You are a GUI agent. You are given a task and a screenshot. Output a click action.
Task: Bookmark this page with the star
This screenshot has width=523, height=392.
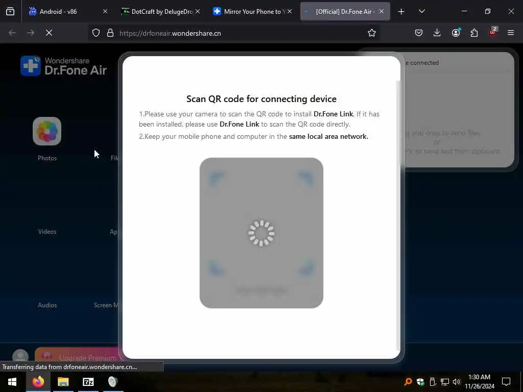[x=372, y=33]
